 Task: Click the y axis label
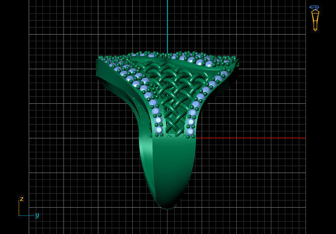pos(37,215)
